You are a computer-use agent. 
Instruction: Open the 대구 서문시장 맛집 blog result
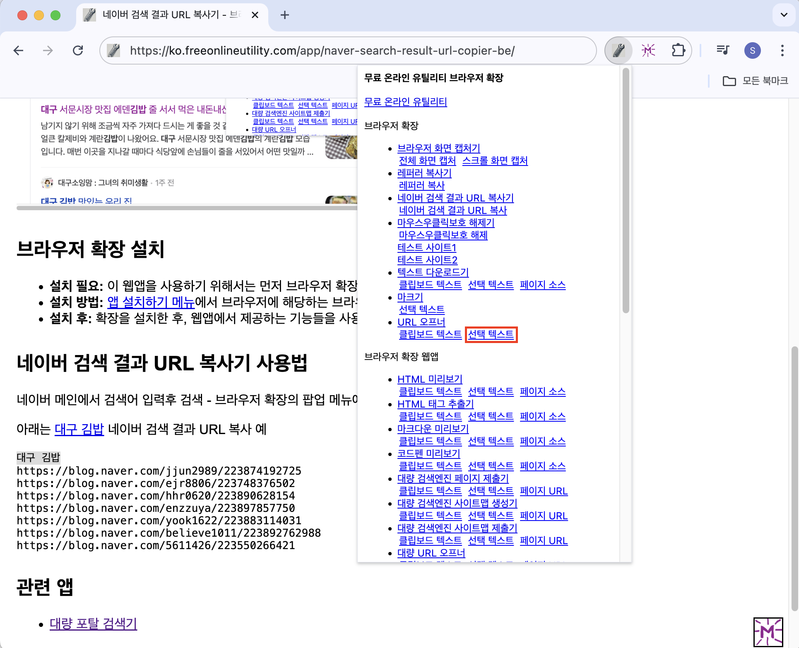133,109
